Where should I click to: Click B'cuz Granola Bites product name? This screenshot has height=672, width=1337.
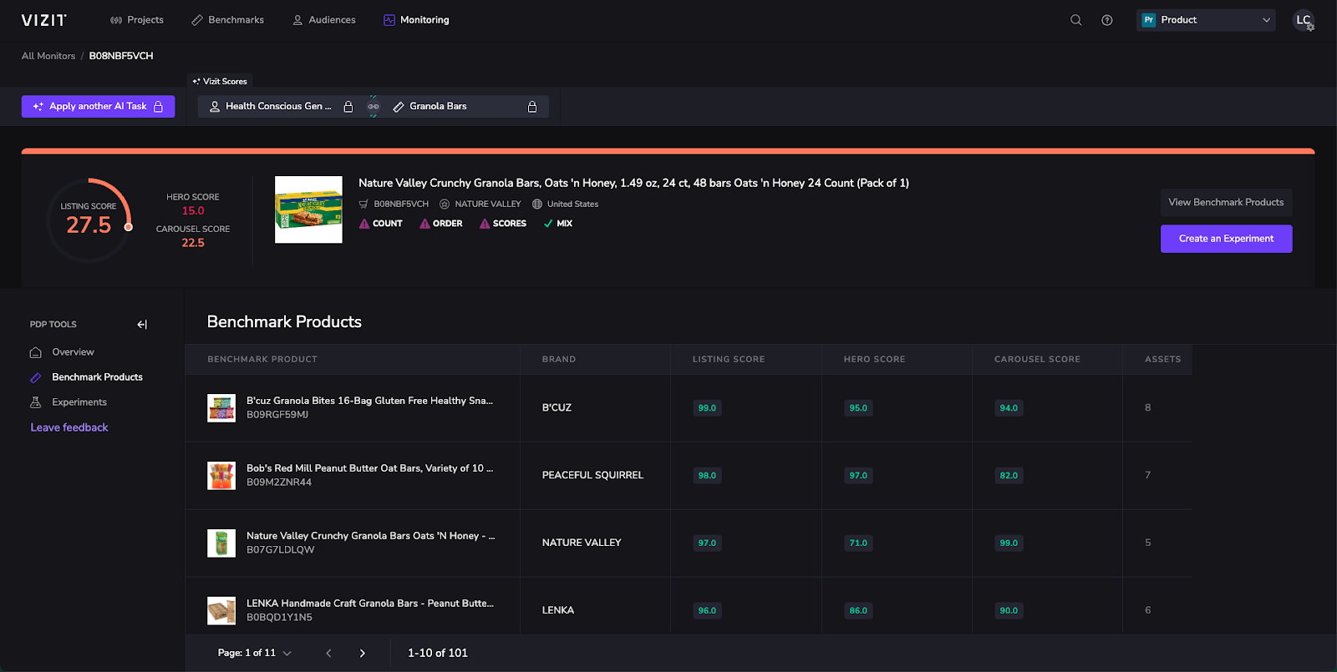pyautogui.click(x=369, y=401)
